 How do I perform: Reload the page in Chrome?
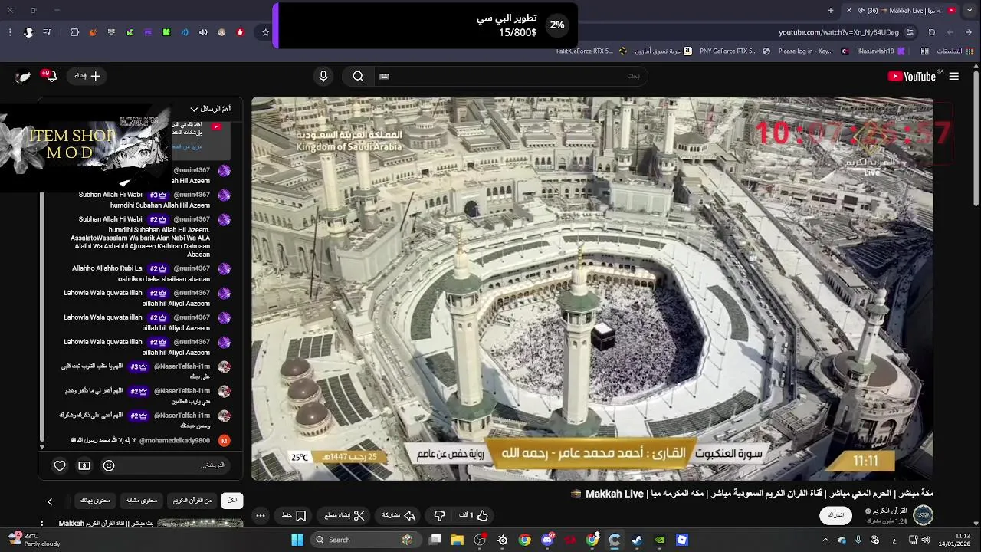coord(931,32)
